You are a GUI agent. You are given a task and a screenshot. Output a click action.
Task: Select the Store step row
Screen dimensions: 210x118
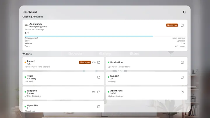coord(105,41)
